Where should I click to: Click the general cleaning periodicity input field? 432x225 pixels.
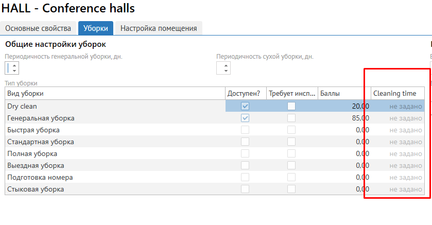8,67
